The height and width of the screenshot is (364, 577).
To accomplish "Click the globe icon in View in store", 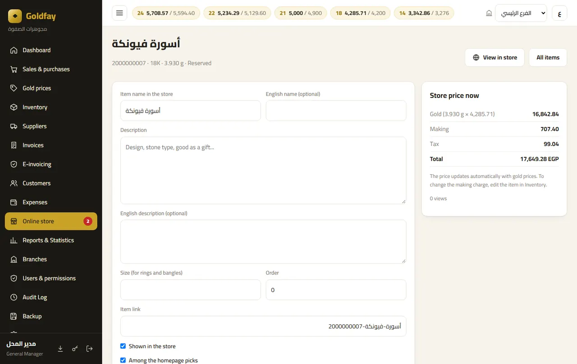I will [476, 58].
